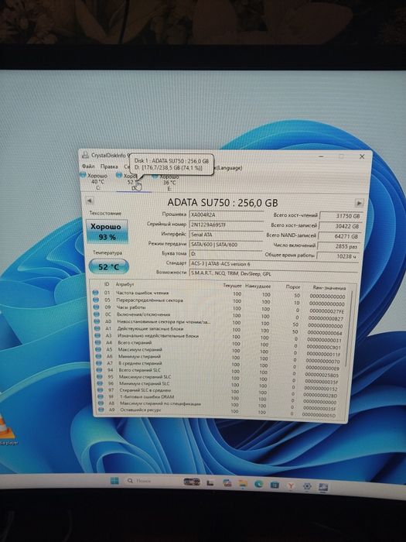
Task: Click status icon of attribute A6 row
Action: (99, 356)
